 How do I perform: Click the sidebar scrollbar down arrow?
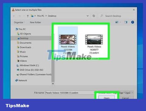tap(53, 84)
